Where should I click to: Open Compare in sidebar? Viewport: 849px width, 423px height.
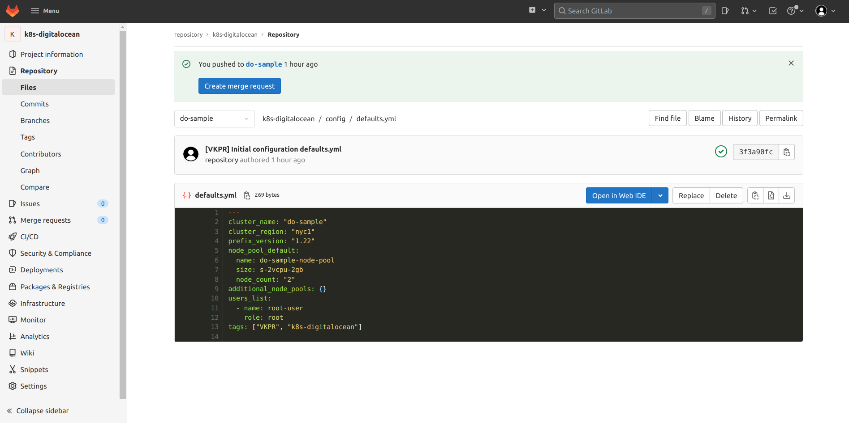click(35, 187)
